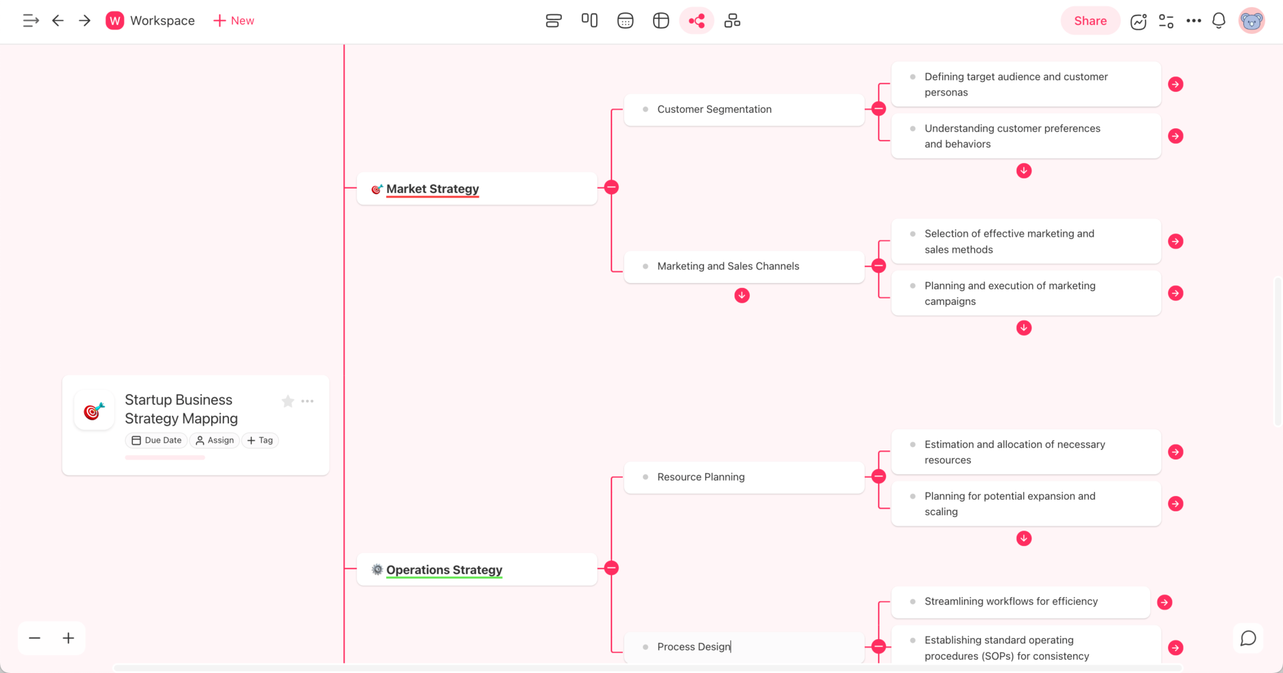Collapse the Customer Segmentation children

pyautogui.click(x=878, y=108)
